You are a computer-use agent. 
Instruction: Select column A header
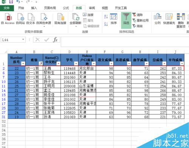(17, 52)
